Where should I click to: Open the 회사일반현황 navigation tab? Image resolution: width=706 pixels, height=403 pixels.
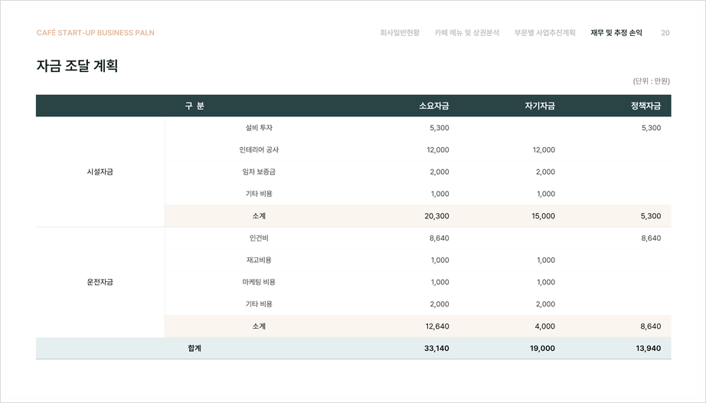[x=400, y=32]
